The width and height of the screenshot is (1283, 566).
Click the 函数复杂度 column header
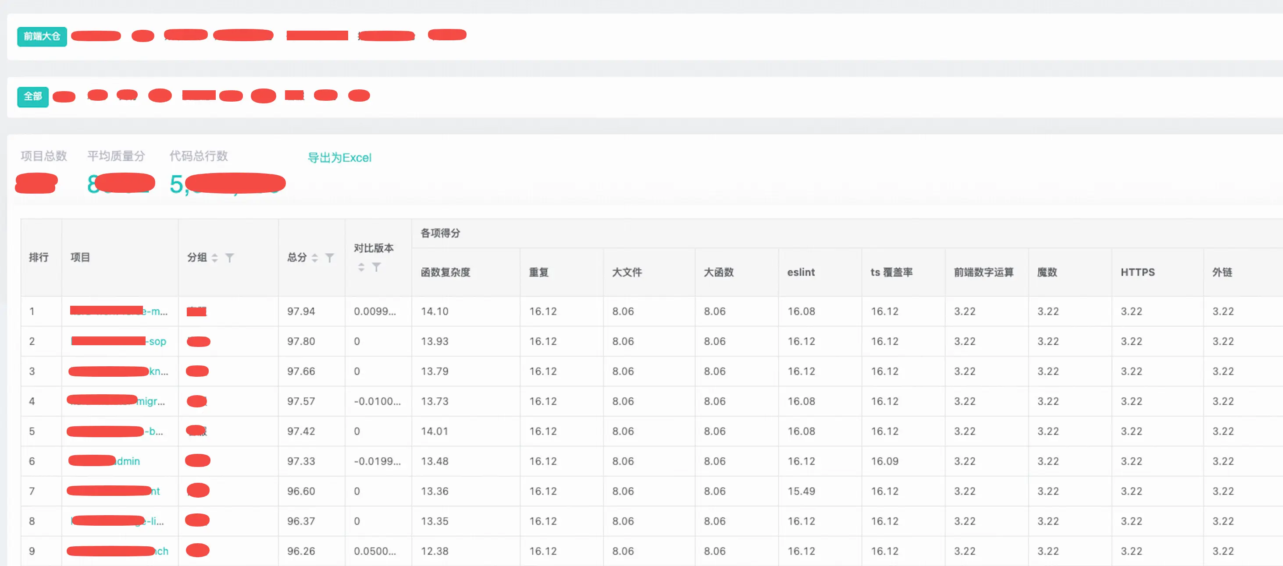tap(445, 272)
